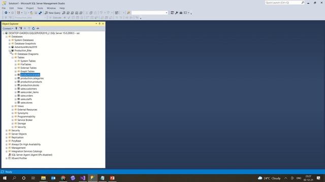This screenshot has width=325, height=182.
Task: Open Visual Studio from the taskbar
Action: click(x=83, y=178)
